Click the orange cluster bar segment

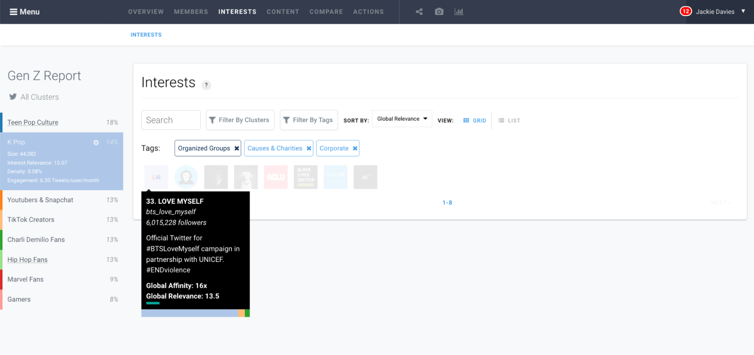pos(241,313)
